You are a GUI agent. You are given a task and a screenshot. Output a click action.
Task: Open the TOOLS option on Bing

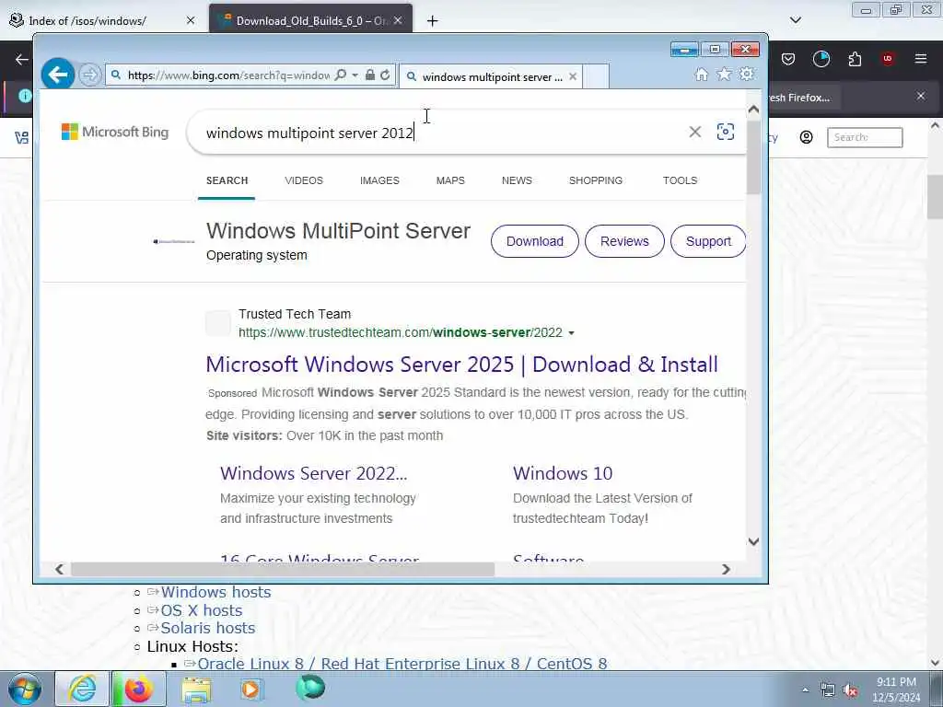tap(680, 180)
